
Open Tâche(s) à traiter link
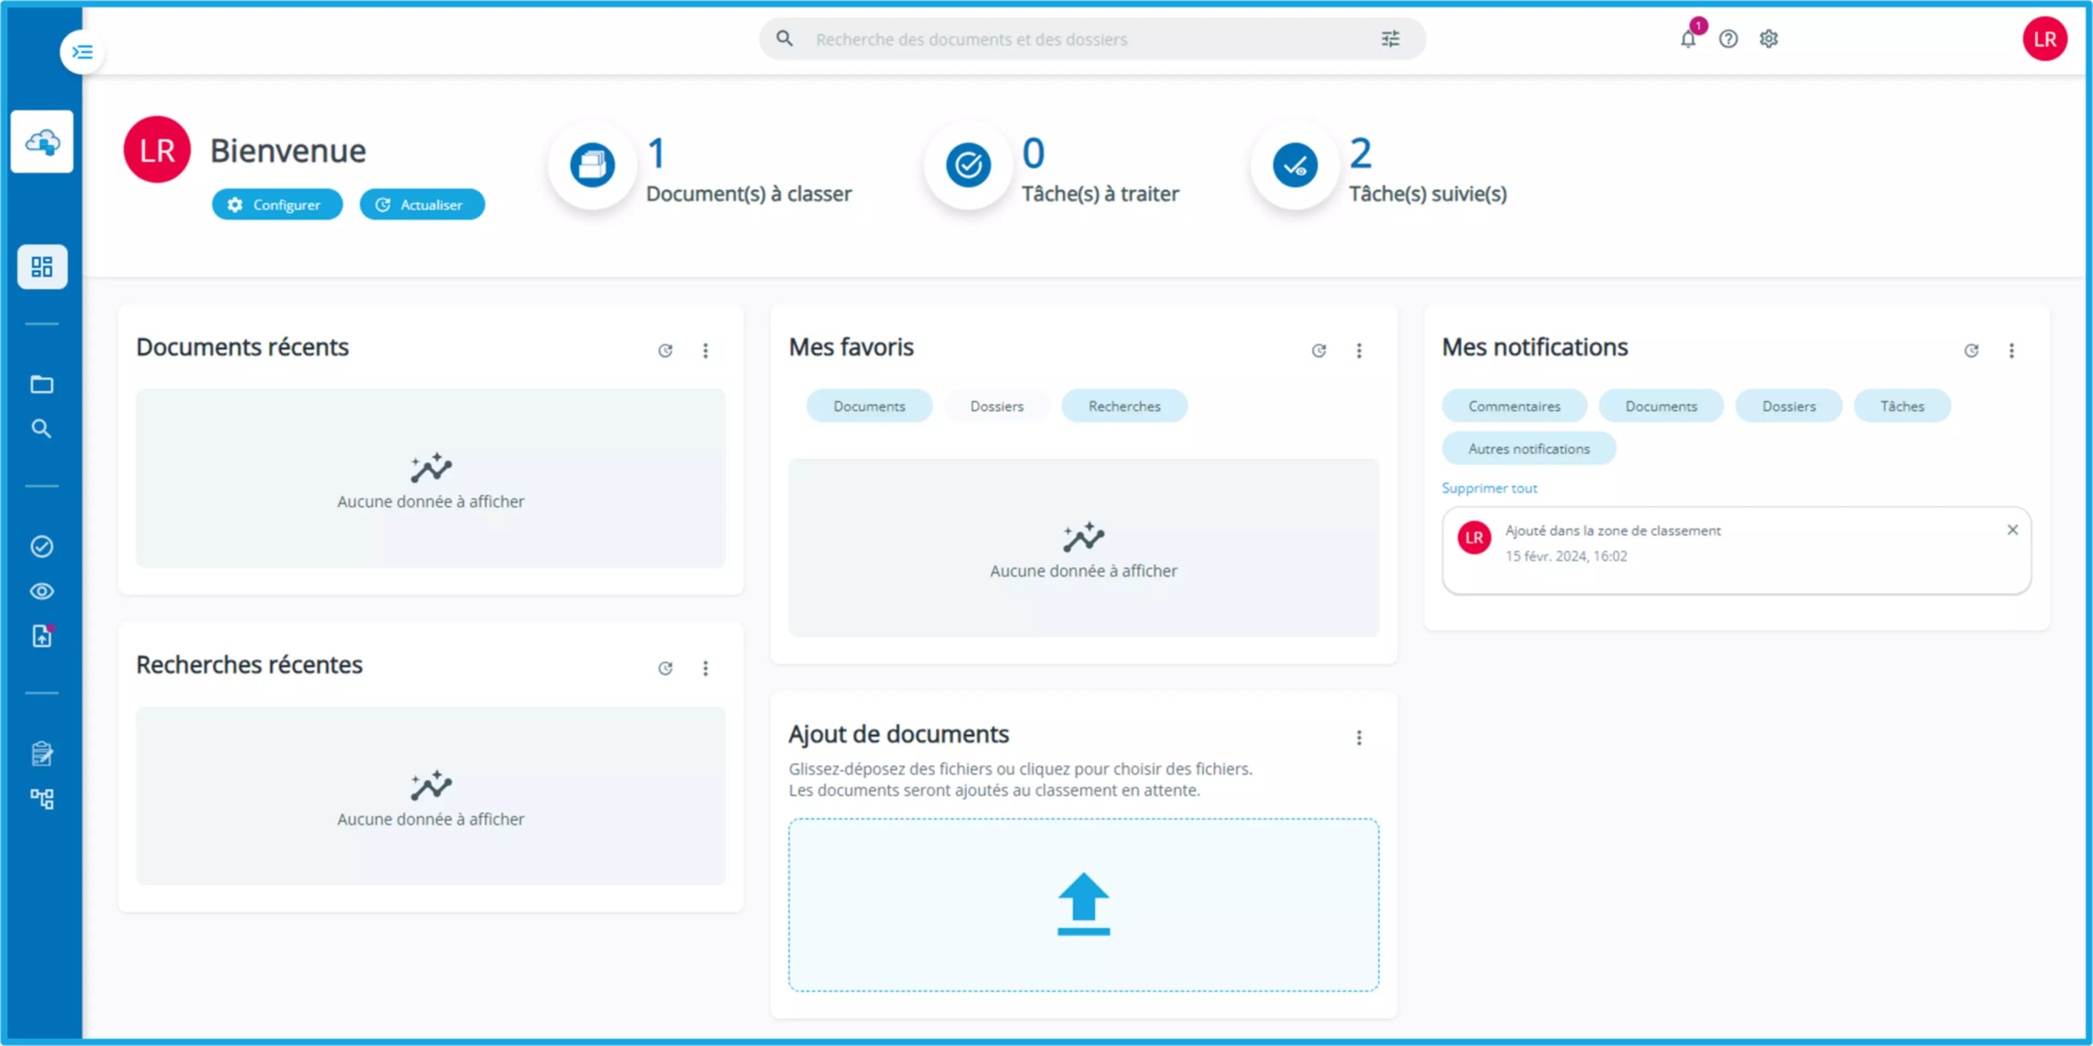(x=1100, y=194)
